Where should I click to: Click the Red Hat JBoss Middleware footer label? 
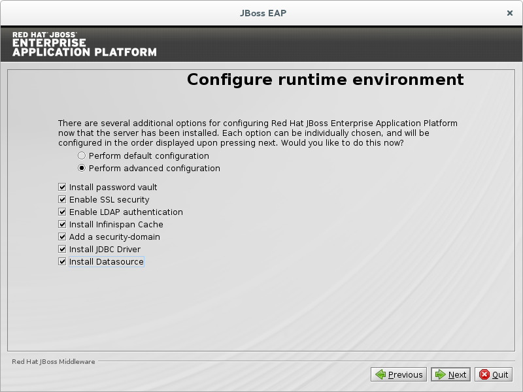[x=54, y=361]
